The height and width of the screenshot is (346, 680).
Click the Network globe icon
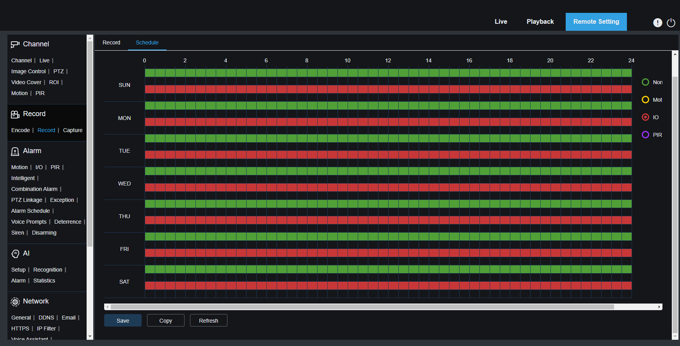pos(15,302)
